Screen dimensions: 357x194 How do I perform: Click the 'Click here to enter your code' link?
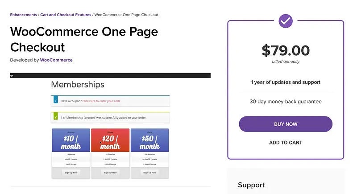(x=101, y=101)
